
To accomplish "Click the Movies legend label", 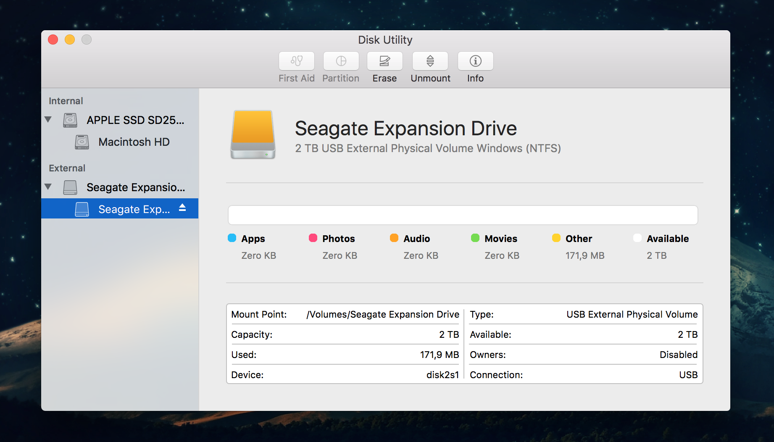I will [501, 239].
